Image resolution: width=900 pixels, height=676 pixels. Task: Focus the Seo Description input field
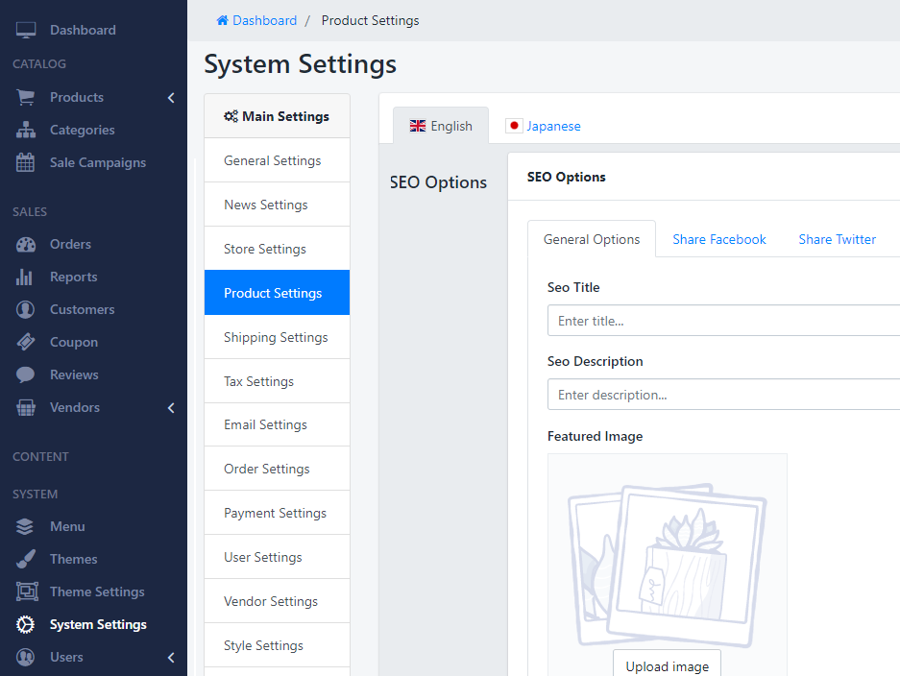[724, 395]
